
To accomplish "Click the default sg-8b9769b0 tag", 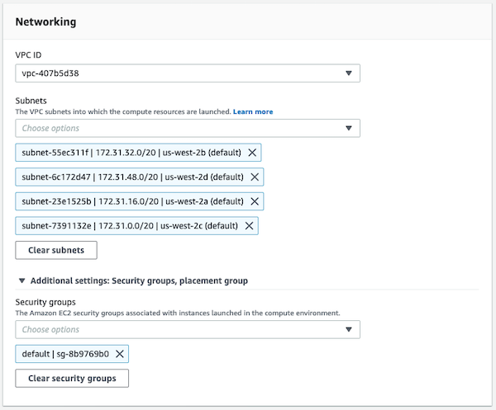I will click(66, 354).
